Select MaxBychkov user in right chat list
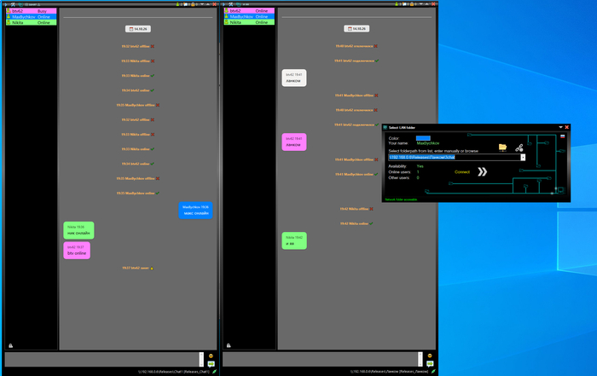 pos(249,16)
